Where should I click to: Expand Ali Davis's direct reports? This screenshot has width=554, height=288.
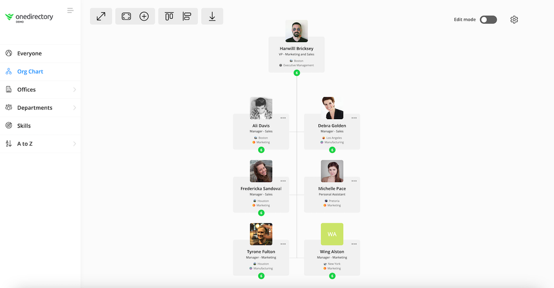tap(261, 150)
